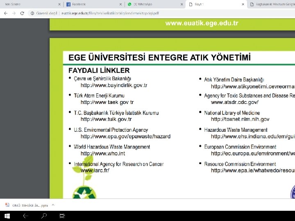
Task: Click the text World Hazardous Waste Management
Action: click(x=112, y=147)
